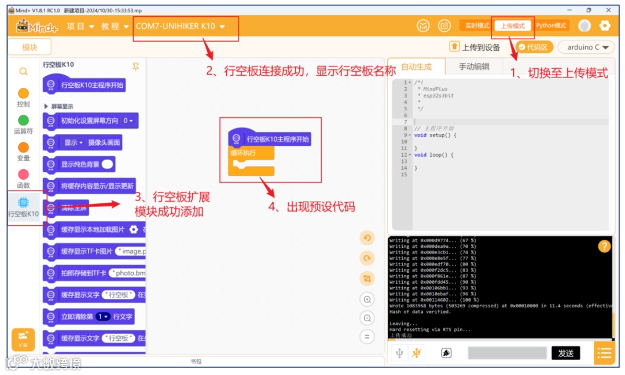Open screen direction 0 dropdown in block
The height and width of the screenshot is (375, 625).
pos(128,121)
